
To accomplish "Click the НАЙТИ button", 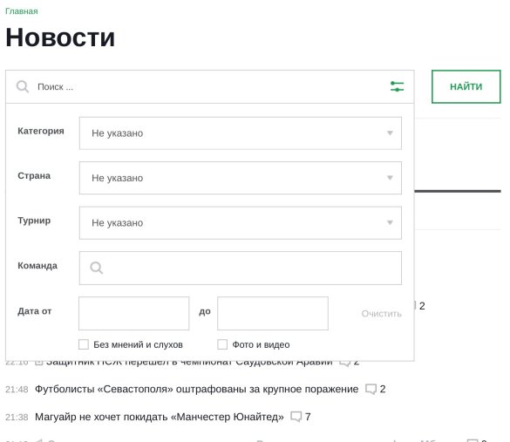I will (466, 86).
